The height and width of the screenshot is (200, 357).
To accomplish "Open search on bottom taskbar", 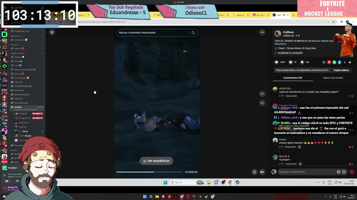I will click(x=151, y=197).
